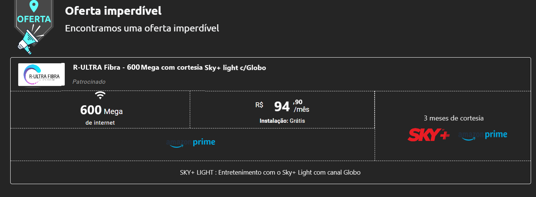Click the Patrocinado sponsored label
Viewport: 536px width, 197px height.
coord(89,82)
